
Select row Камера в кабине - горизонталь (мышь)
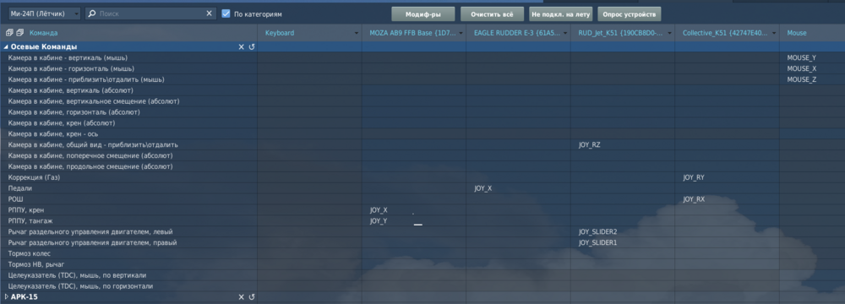(x=128, y=68)
